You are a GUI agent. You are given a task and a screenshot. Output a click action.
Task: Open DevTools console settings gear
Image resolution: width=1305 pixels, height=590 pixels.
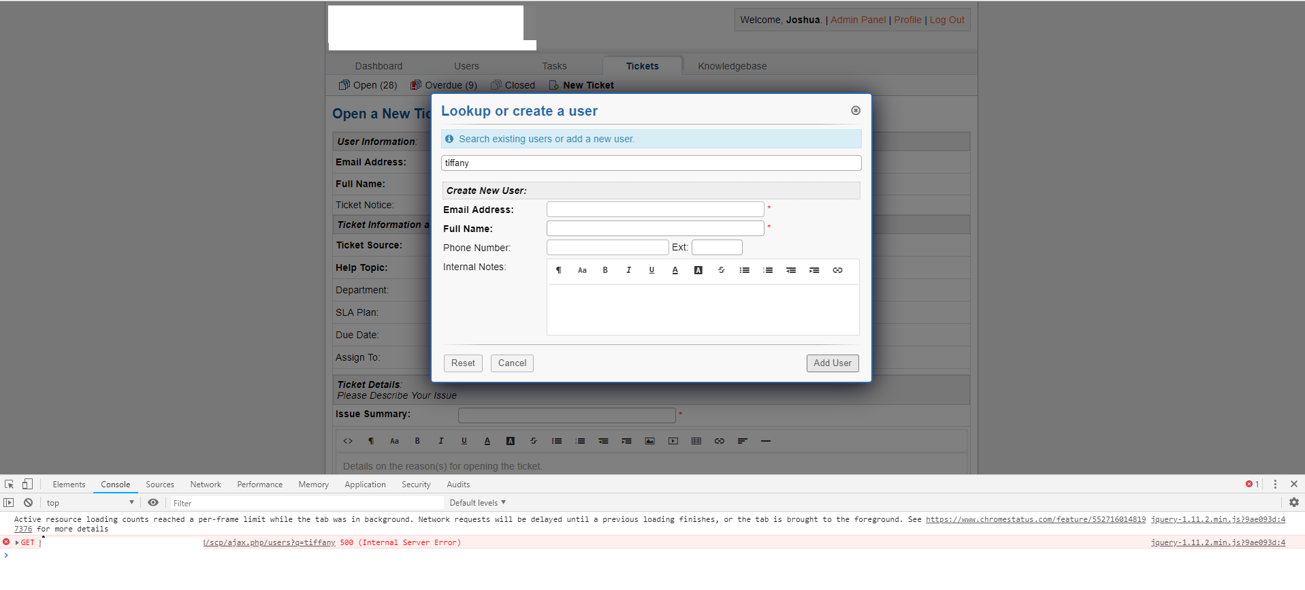tap(1294, 502)
